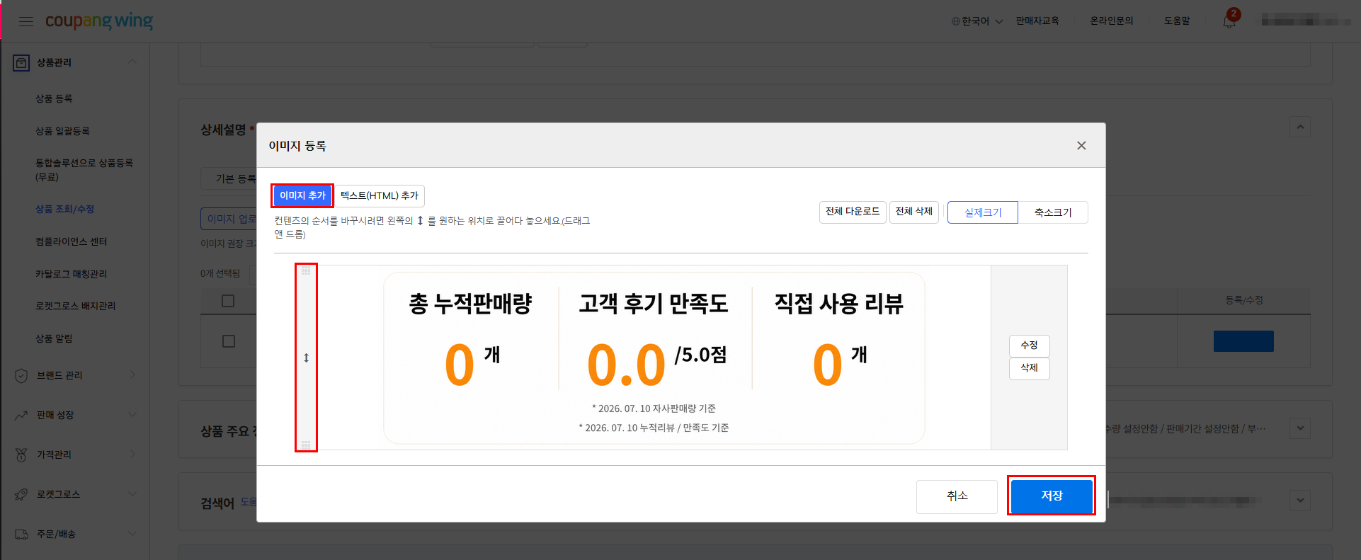This screenshot has height=560, width=1361.
Task: Click the globe language icon
Action: click(956, 21)
